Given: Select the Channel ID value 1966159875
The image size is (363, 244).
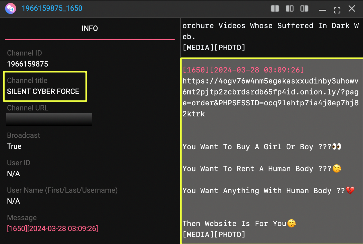Looking at the screenshot, I should click(28, 64).
